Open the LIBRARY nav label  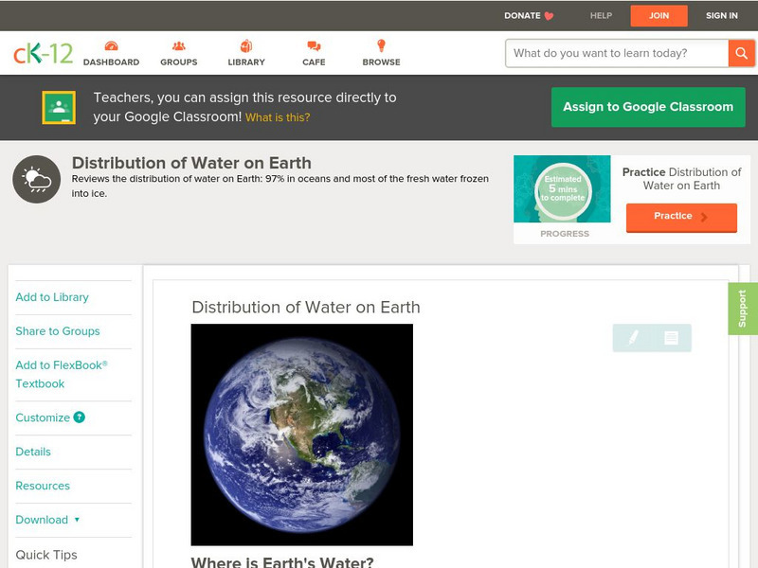(246, 62)
